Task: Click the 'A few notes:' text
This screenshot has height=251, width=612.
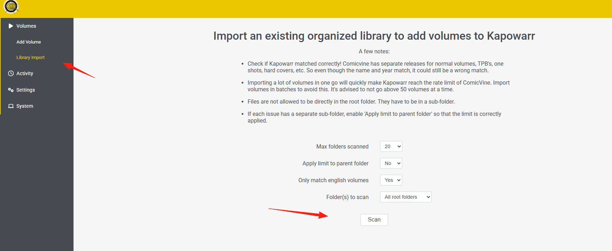Action: coord(374,51)
